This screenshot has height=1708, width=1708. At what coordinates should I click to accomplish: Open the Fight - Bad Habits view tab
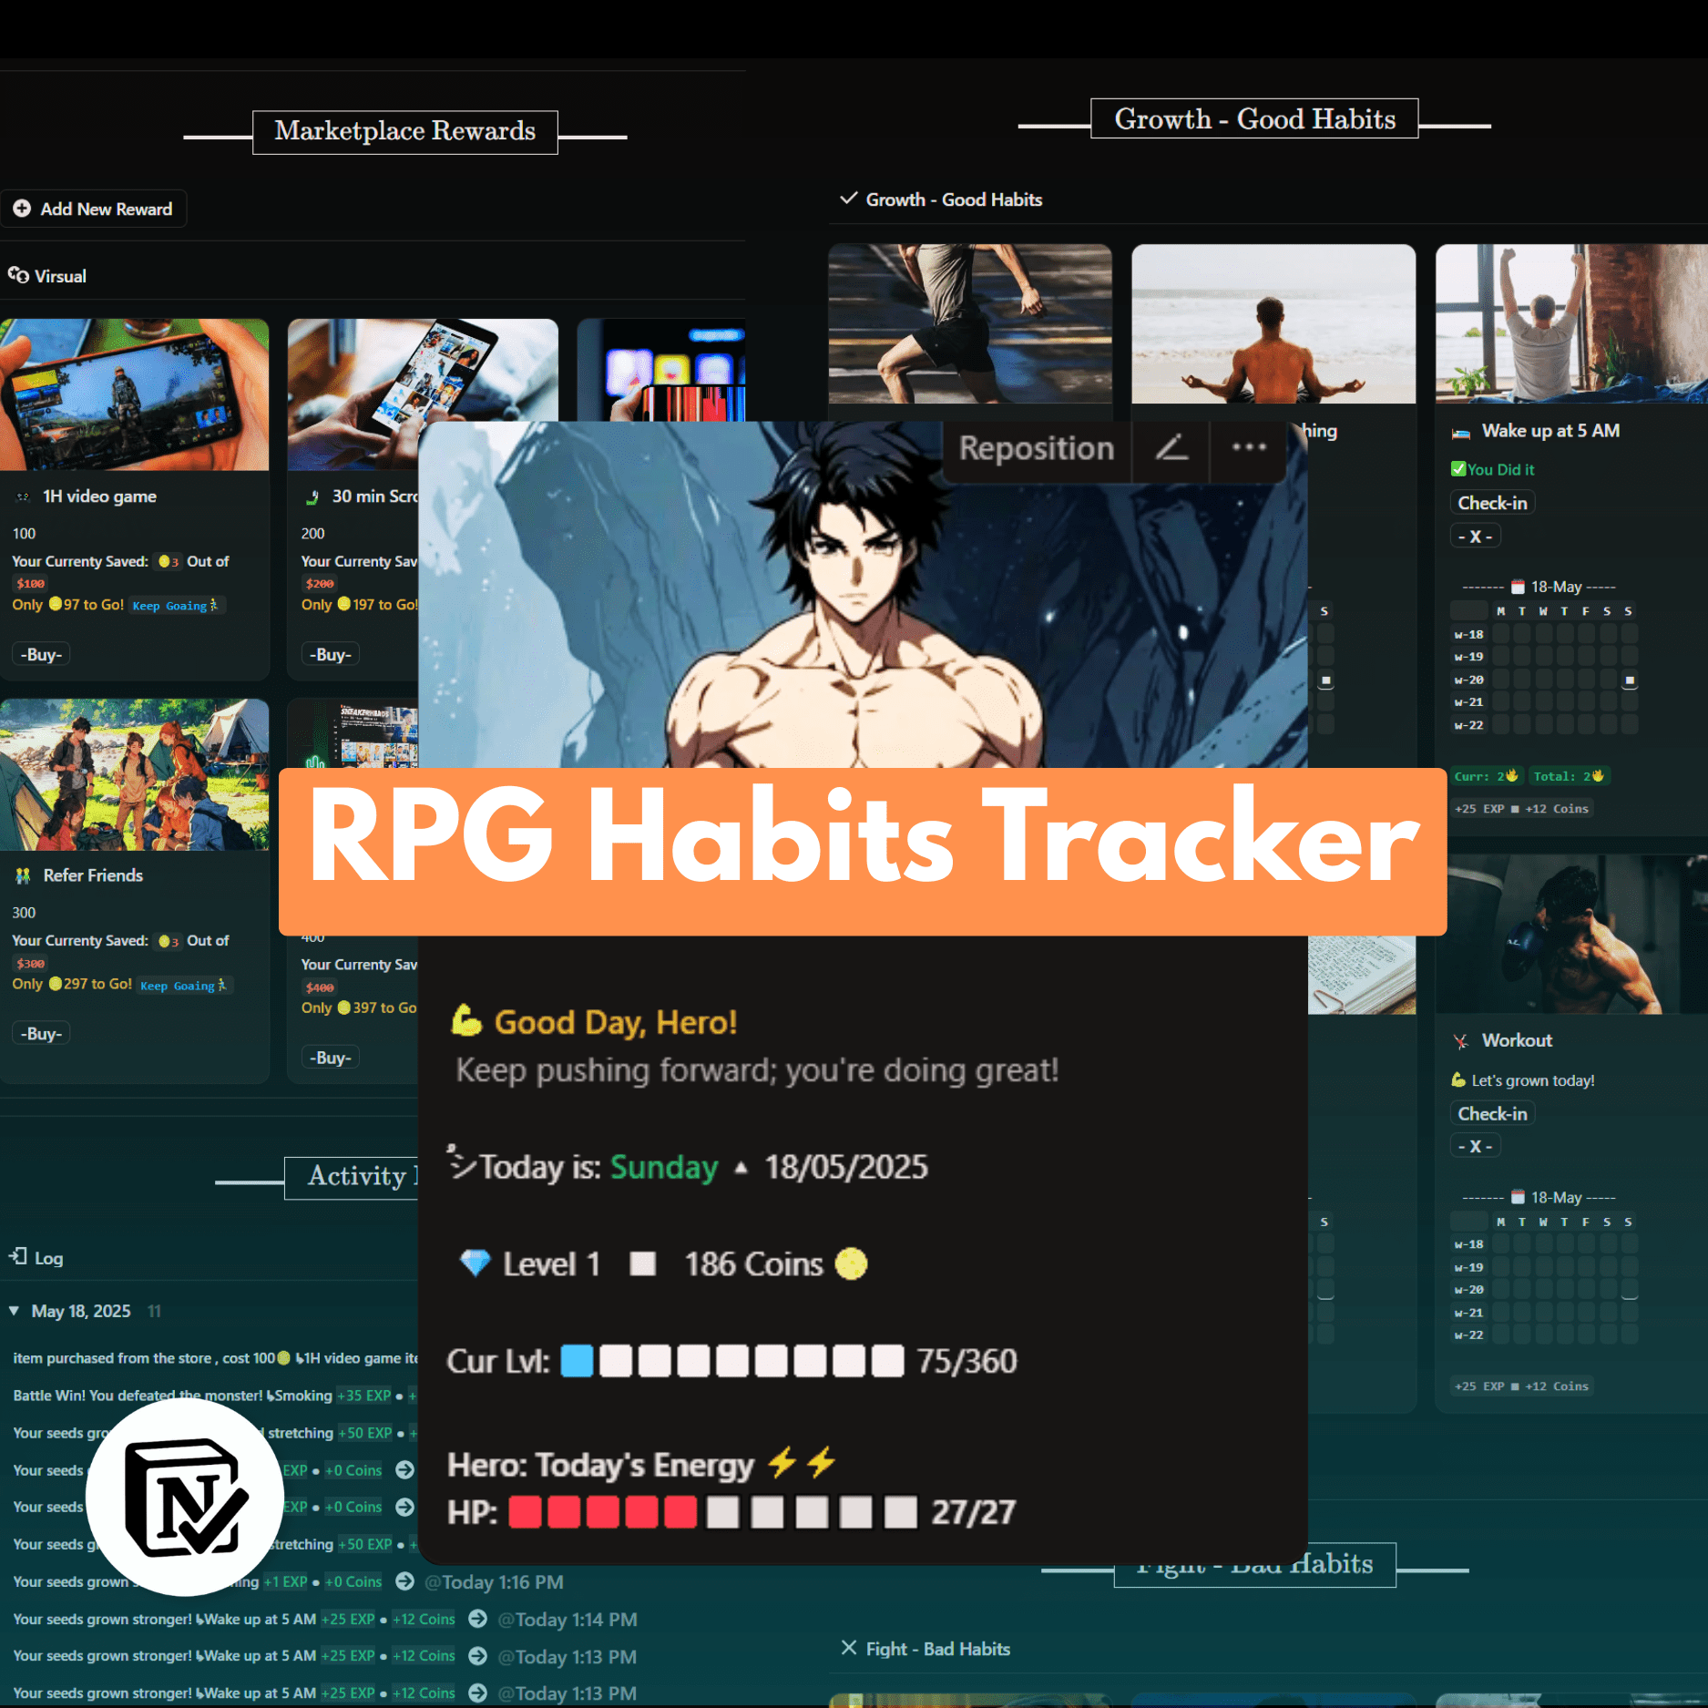[926, 1648]
